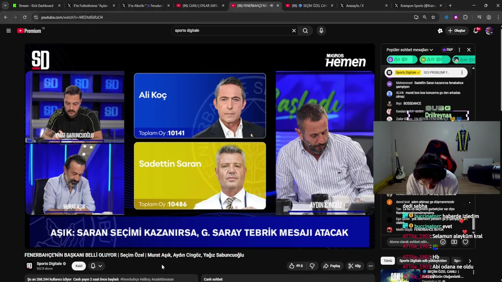
Task: Reload the current page
Action: pos(24,17)
